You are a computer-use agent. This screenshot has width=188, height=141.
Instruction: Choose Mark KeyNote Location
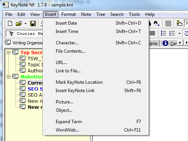[x=96, y=82]
